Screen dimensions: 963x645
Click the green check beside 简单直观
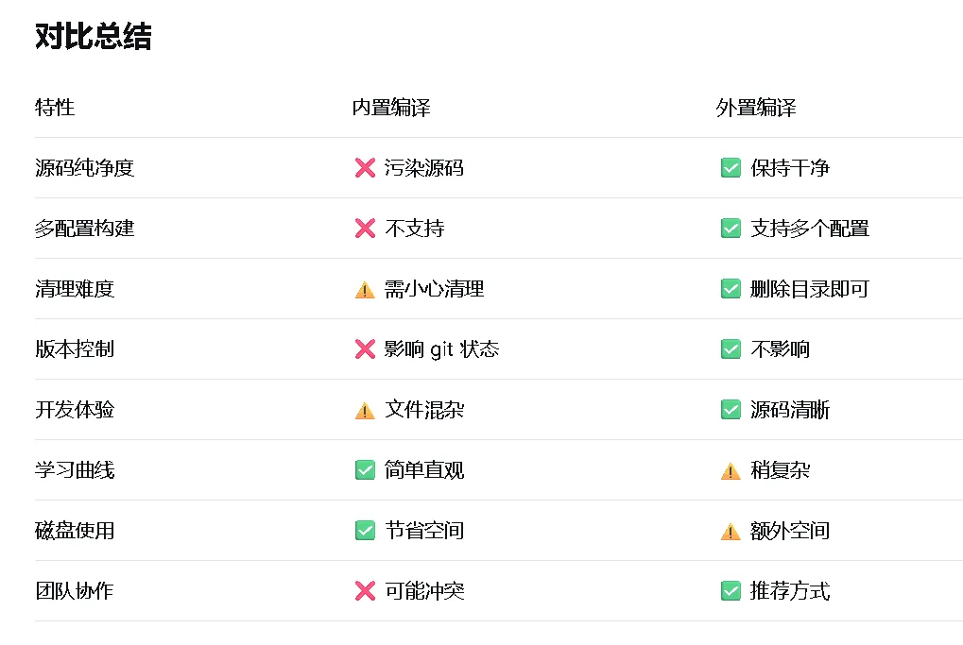pos(365,470)
